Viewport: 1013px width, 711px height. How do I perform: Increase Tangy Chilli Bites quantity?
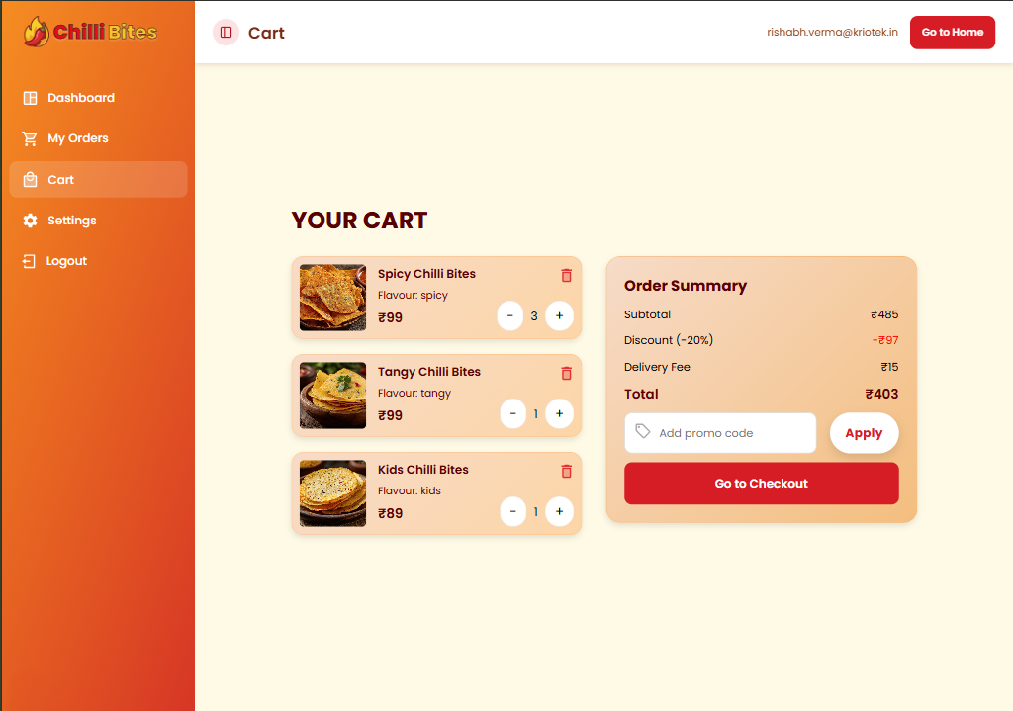pos(559,413)
